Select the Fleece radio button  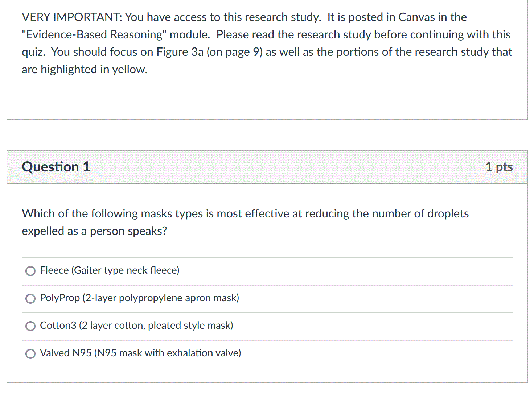click(30, 271)
